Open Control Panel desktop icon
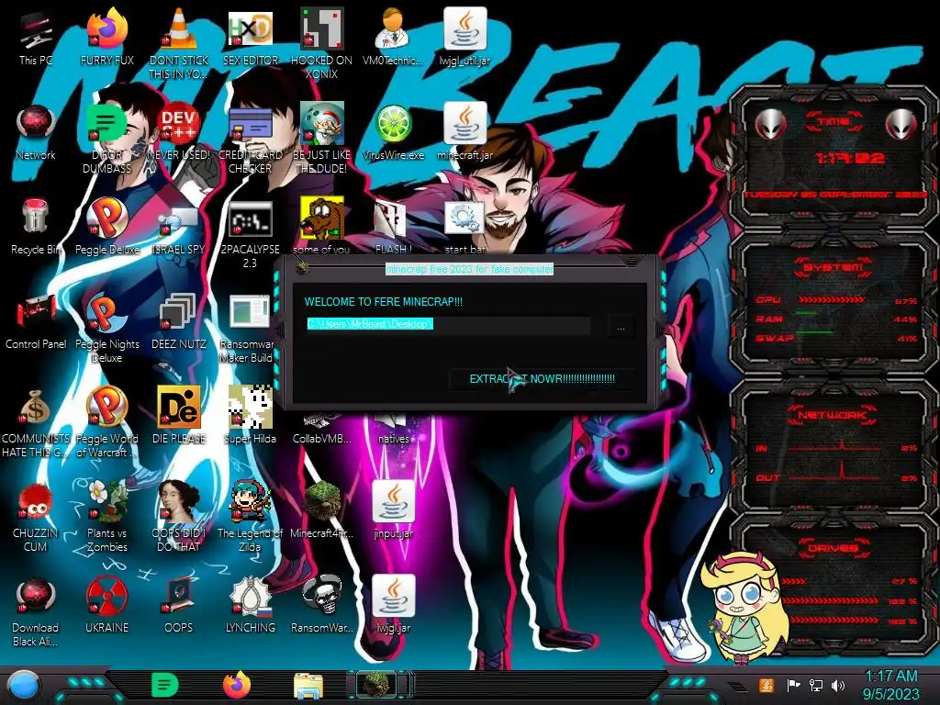Image resolution: width=940 pixels, height=705 pixels. [x=36, y=322]
